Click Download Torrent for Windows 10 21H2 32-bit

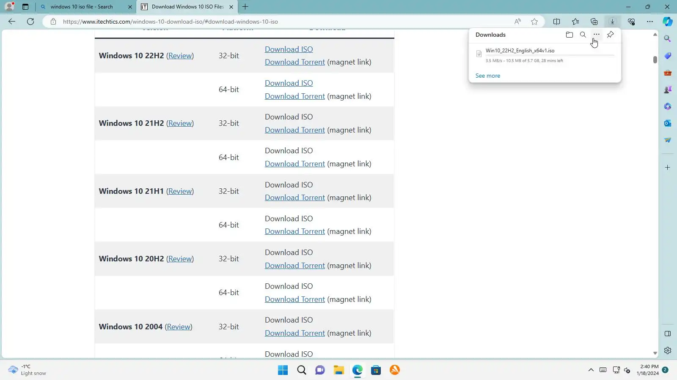pos(295,130)
